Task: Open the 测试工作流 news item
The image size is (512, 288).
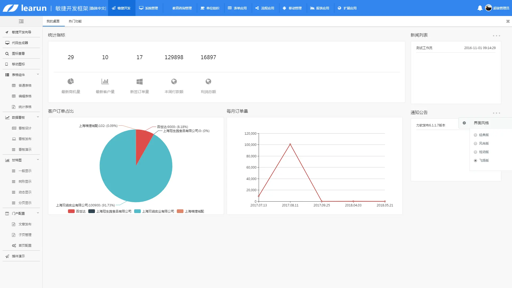Action: tap(424, 48)
